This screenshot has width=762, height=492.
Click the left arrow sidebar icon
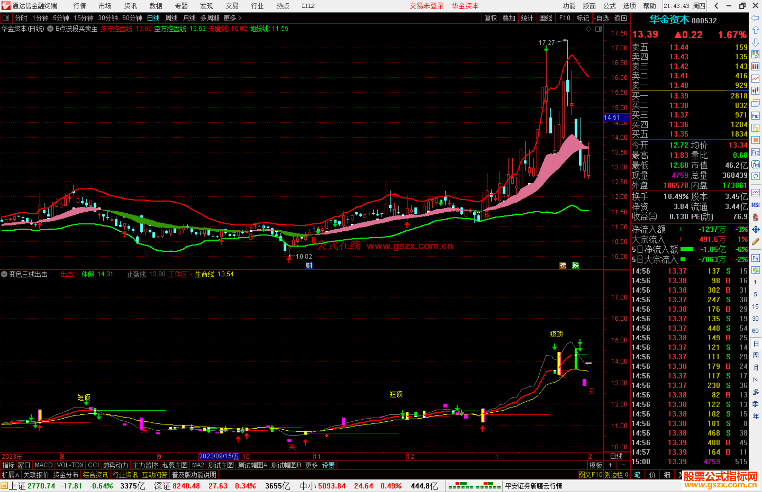coord(755,18)
